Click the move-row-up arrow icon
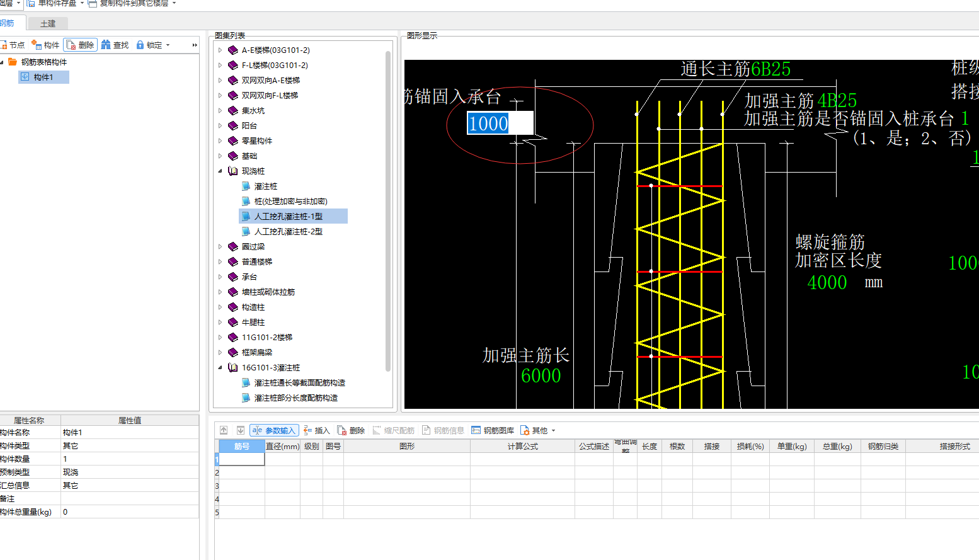The image size is (979, 560). tap(224, 430)
